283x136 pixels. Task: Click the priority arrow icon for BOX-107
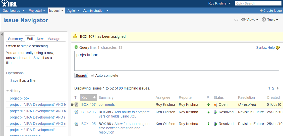pyautogui.click(x=208, y=104)
